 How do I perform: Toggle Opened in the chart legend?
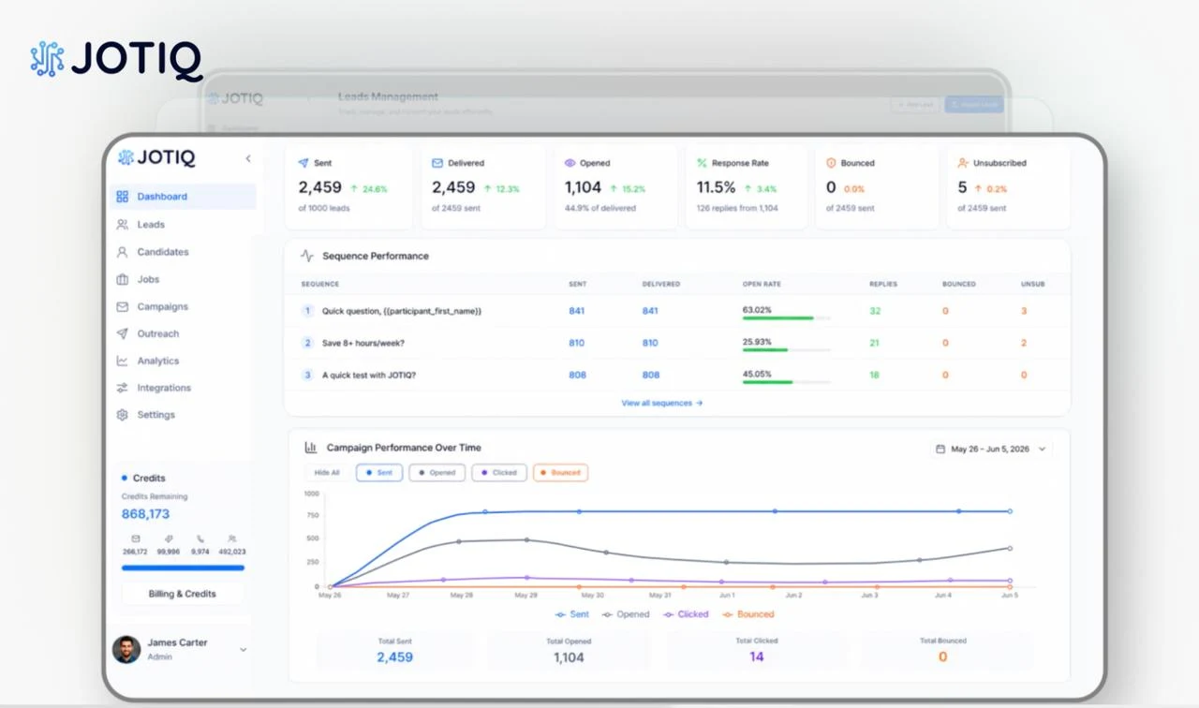click(x=626, y=614)
